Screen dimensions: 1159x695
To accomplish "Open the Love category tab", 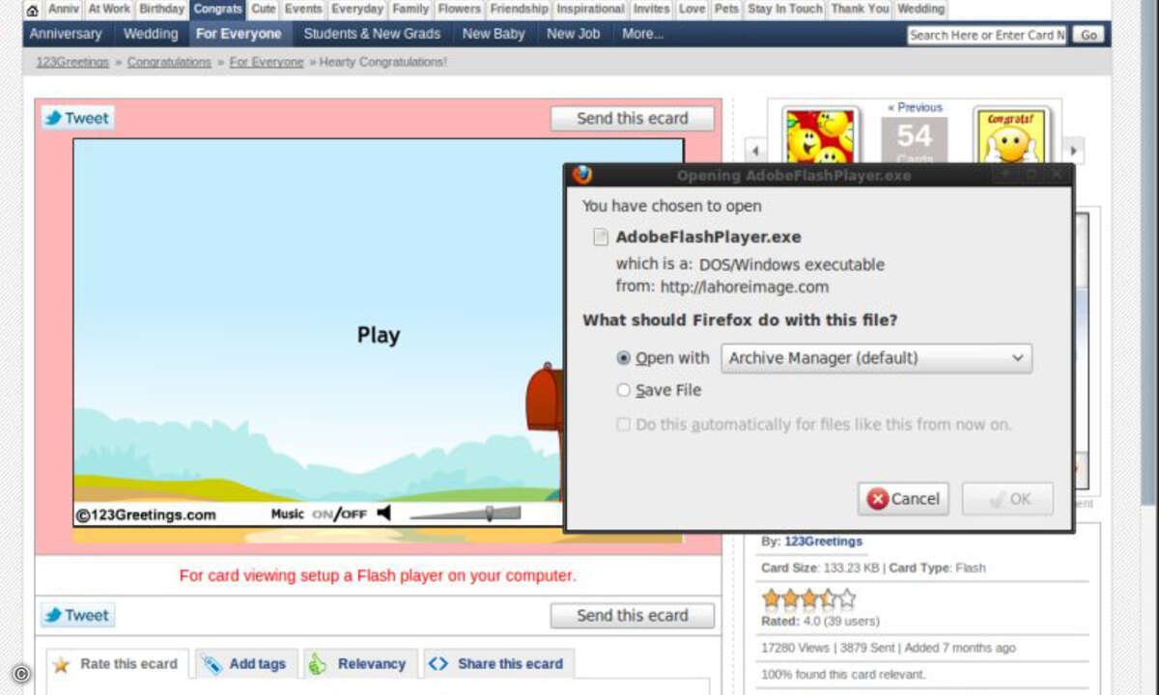I will (x=693, y=10).
